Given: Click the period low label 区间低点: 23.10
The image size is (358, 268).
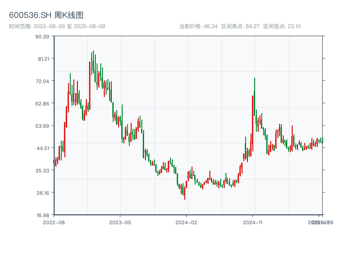Looking at the screenshot, I should pyautogui.click(x=282, y=26).
